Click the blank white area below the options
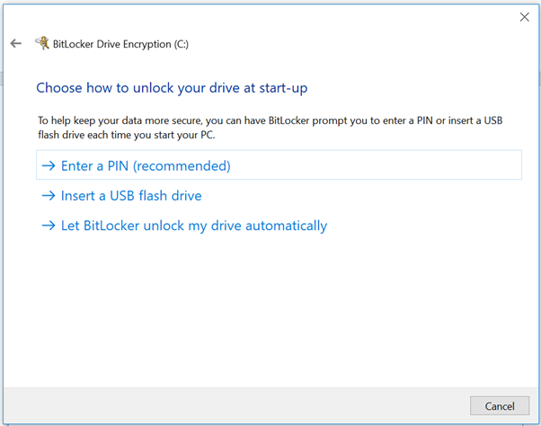Viewport: 541px width, 426px height. 270,310
